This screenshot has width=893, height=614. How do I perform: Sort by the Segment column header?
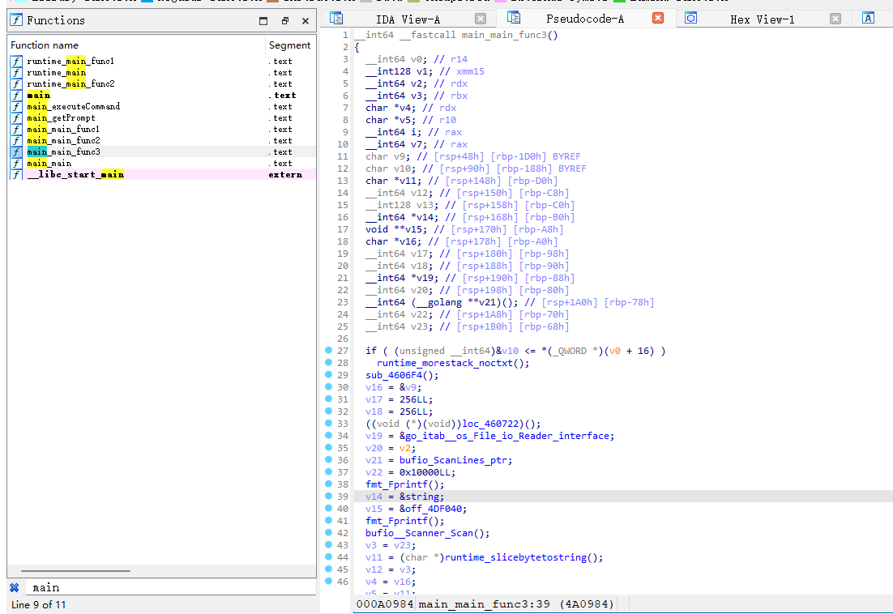(289, 45)
